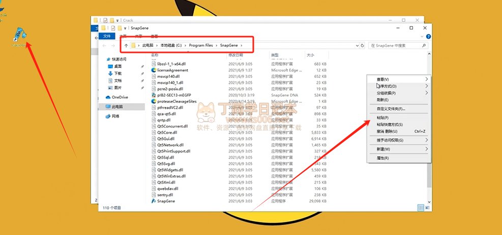Click the up-one-level arrow button

[126, 46]
